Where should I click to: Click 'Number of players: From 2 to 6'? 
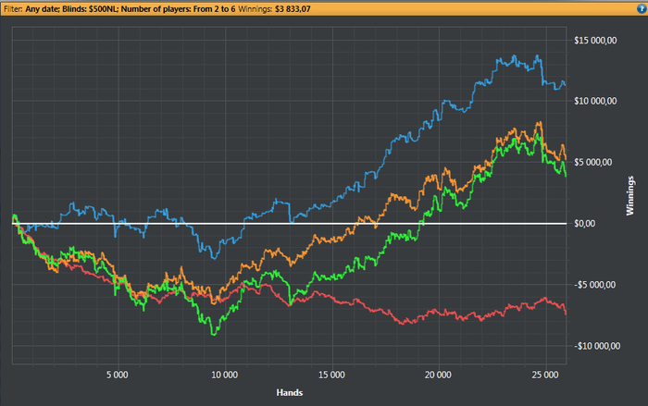click(x=178, y=8)
